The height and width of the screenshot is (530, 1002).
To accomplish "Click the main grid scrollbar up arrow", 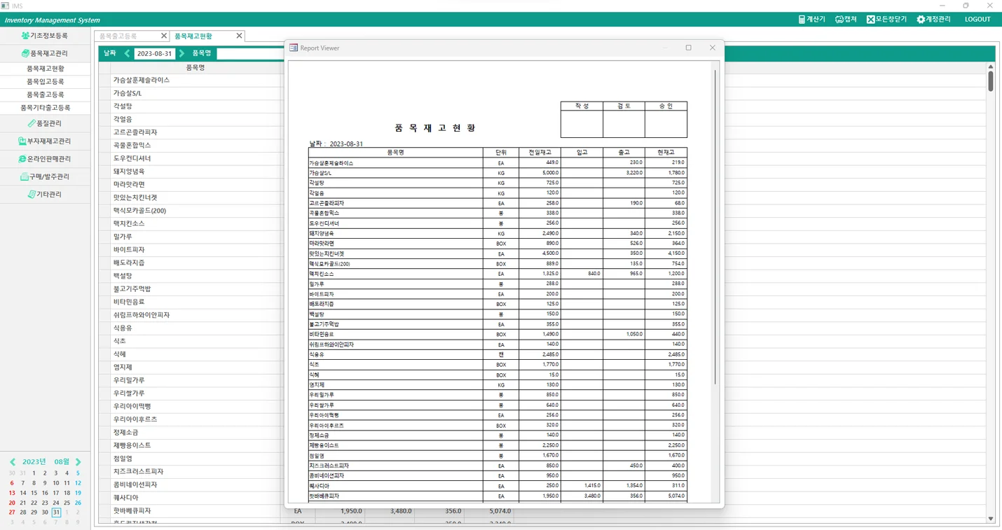I will coord(991,66).
